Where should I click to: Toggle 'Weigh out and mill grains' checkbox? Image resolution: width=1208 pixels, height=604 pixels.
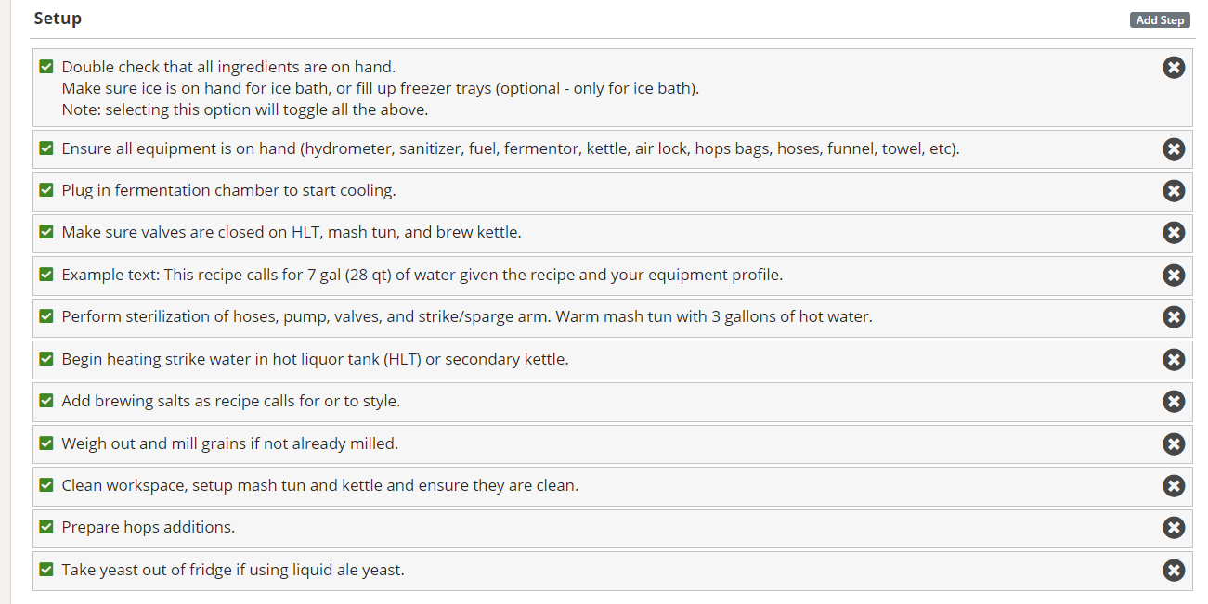click(x=46, y=443)
